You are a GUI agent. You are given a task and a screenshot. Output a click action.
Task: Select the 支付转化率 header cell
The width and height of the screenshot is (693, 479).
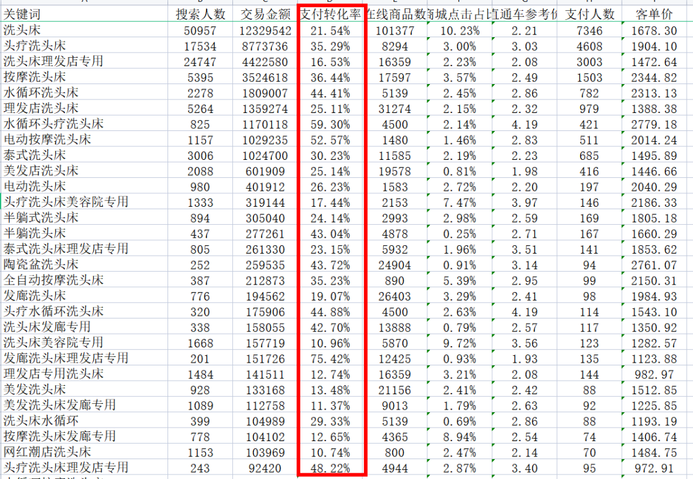[331, 14]
